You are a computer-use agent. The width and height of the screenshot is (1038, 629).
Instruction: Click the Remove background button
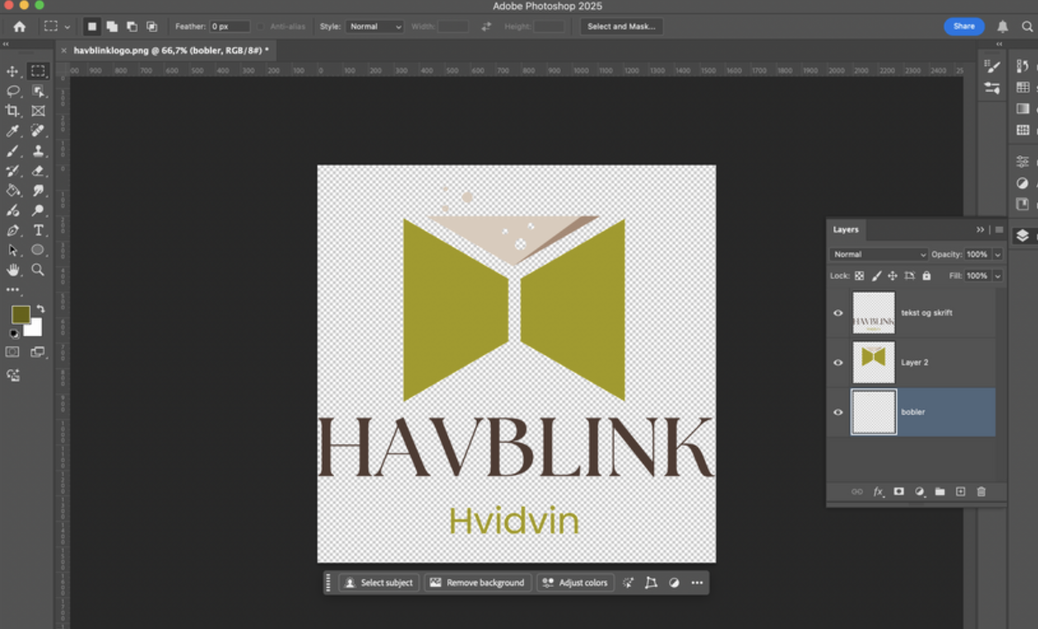pyautogui.click(x=478, y=583)
